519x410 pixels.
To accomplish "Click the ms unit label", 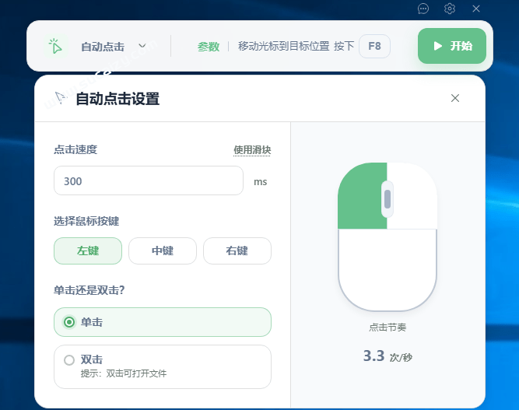I will [260, 182].
